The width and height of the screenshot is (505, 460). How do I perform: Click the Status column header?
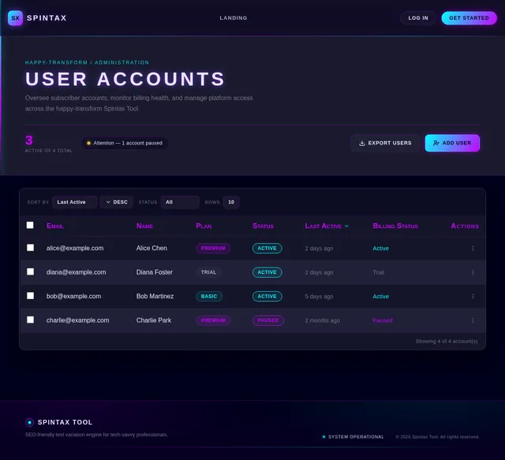coord(263,226)
